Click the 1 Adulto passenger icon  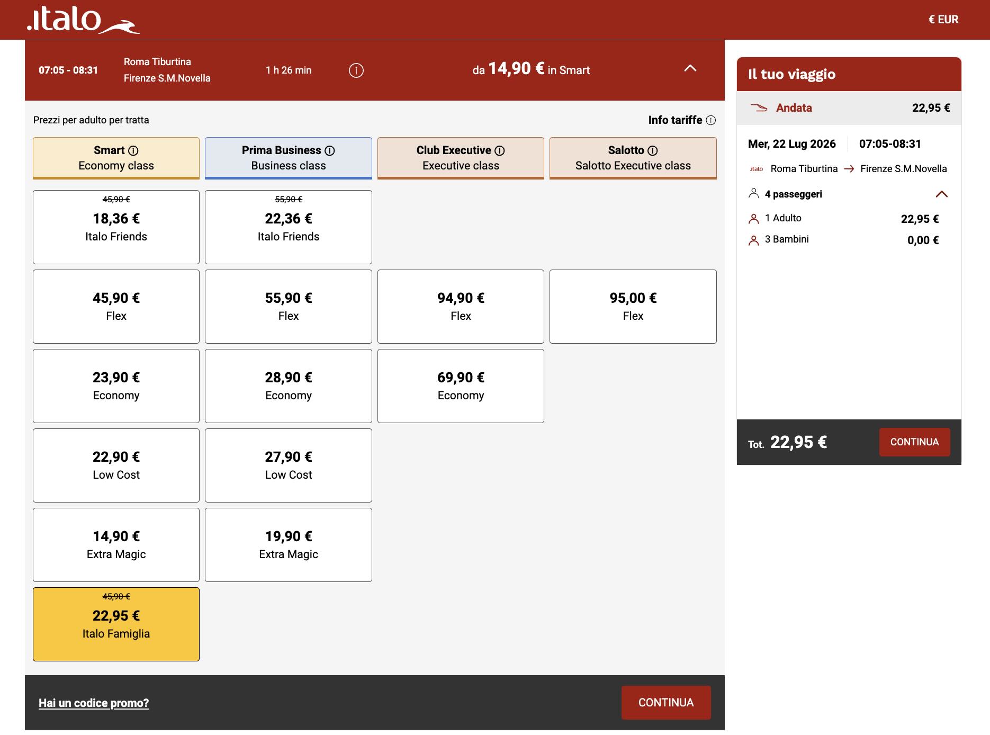(754, 219)
